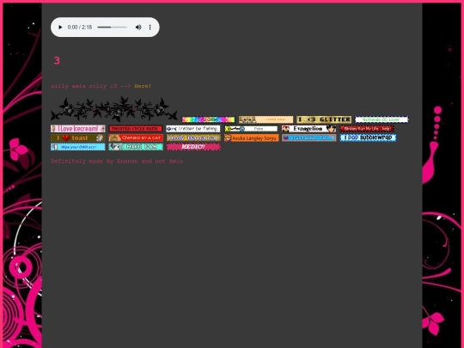Click the 'I Love Icecream!' blinkie
This screenshot has height=348, width=464.
[78, 129]
